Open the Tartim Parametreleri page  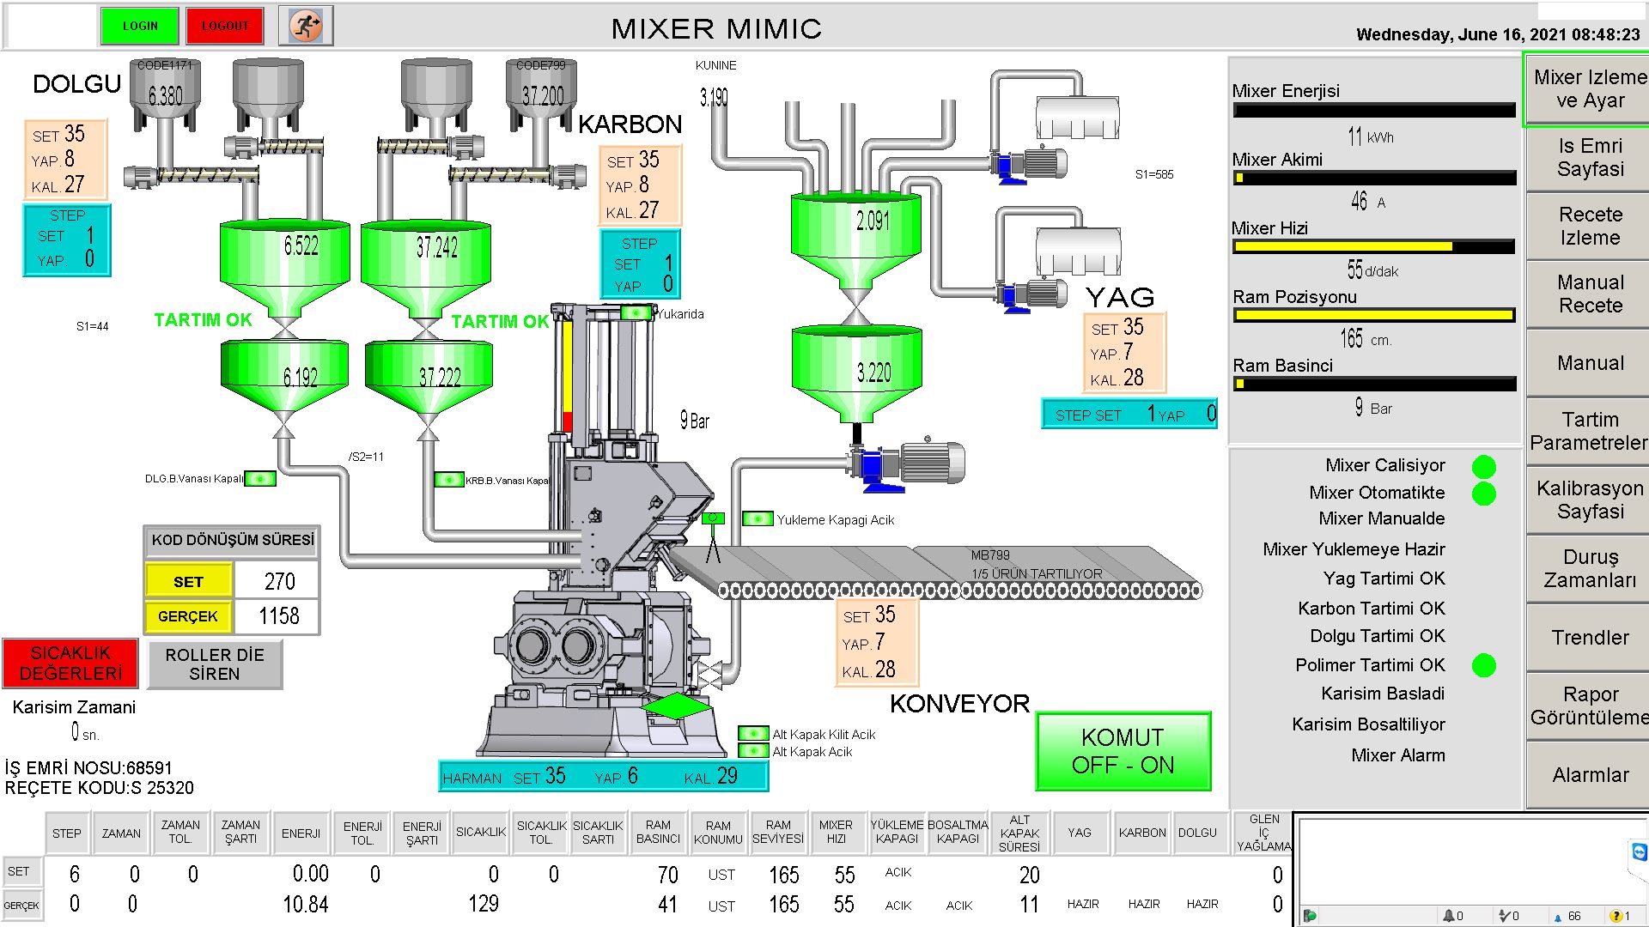pos(1589,431)
